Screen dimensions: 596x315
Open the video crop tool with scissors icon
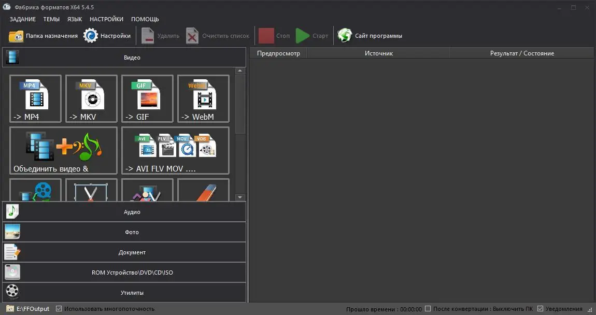pos(91,191)
